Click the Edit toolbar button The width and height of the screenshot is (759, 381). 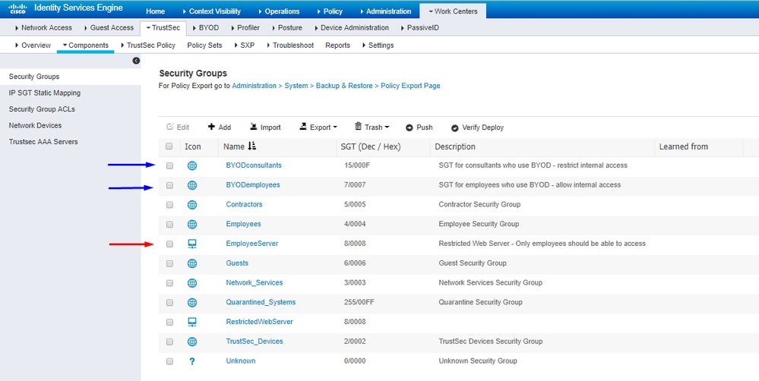click(x=178, y=128)
